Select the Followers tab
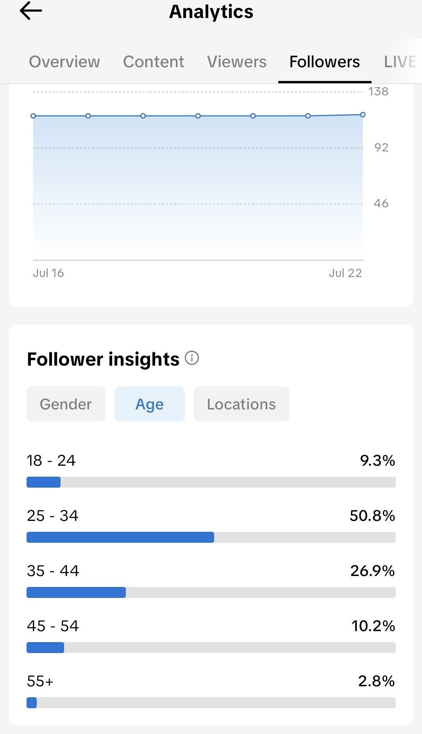 point(324,62)
